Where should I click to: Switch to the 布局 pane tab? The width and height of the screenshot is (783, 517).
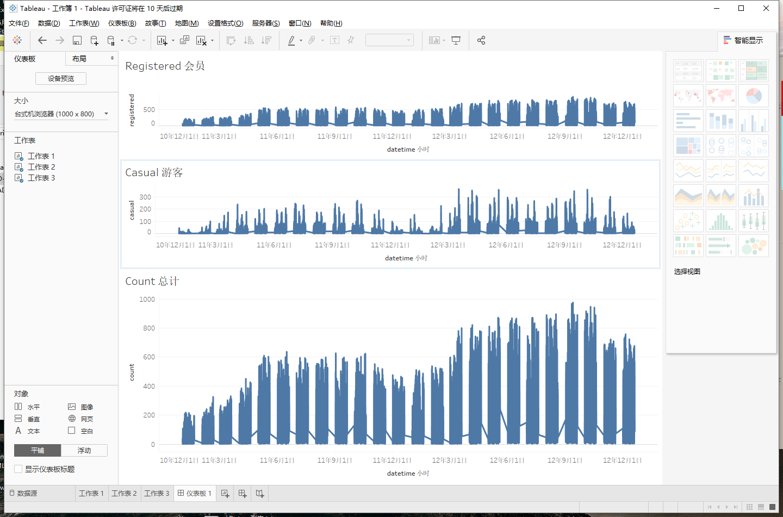point(90,58)
